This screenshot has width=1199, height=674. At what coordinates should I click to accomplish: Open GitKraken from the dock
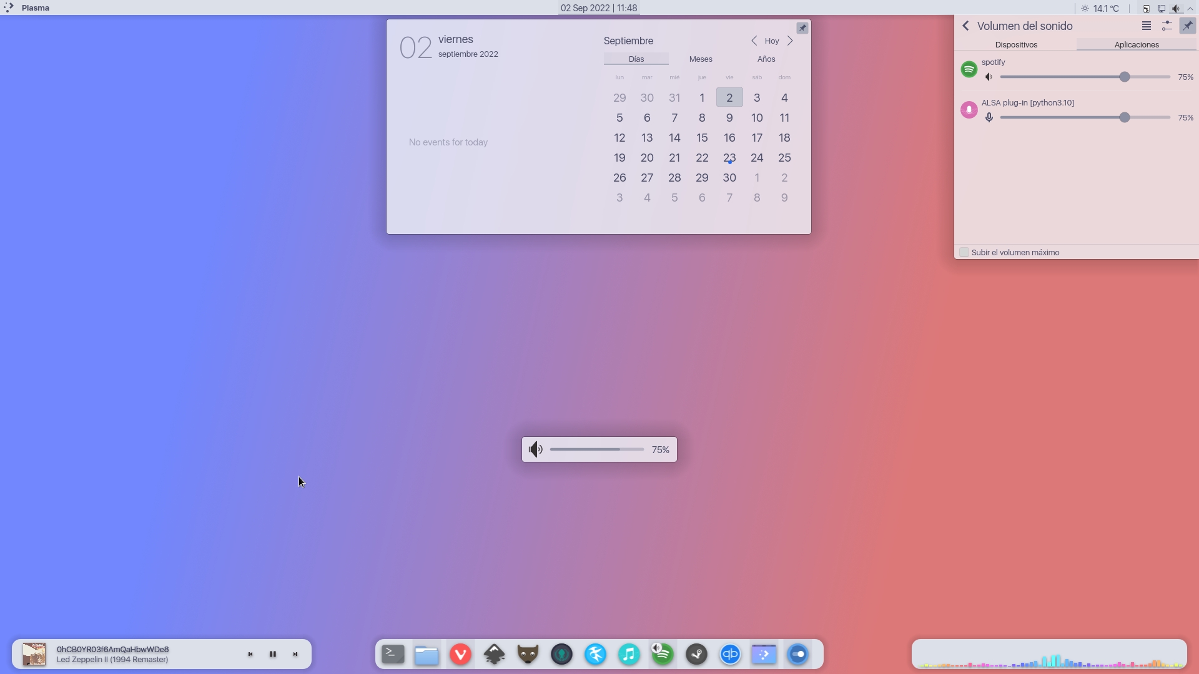pos(561,654)
